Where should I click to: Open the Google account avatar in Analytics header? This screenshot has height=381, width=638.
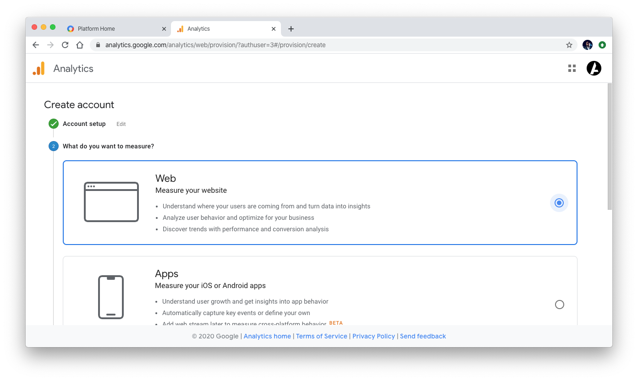[x=594, y=68]
